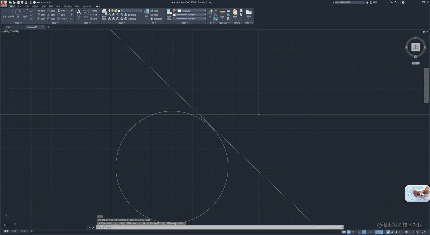Click the Plot/Print icon in quick access toolbar
The height and width of the screenshot is (235, 430).
tap(34, 2)
